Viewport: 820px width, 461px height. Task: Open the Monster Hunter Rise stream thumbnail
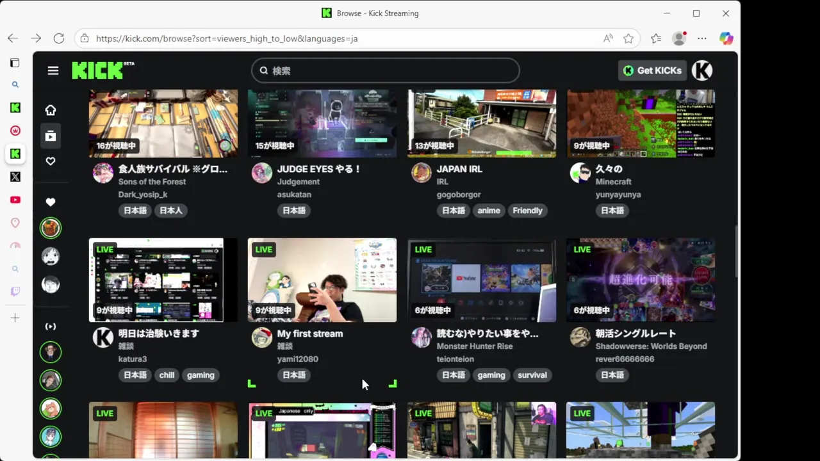click(x=482, y=280)
